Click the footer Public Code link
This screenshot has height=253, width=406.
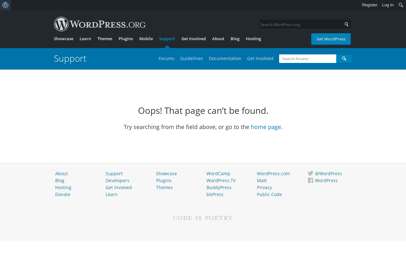[x=269, y=194]
